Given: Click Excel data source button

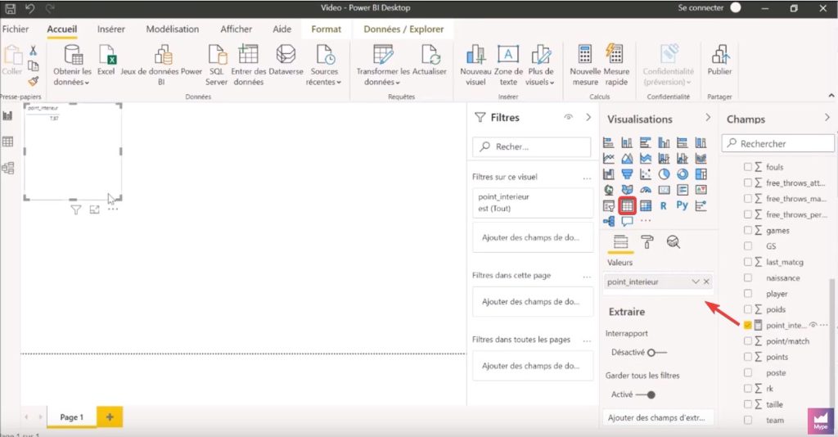Looking at the screenshot, I should 106,60.
